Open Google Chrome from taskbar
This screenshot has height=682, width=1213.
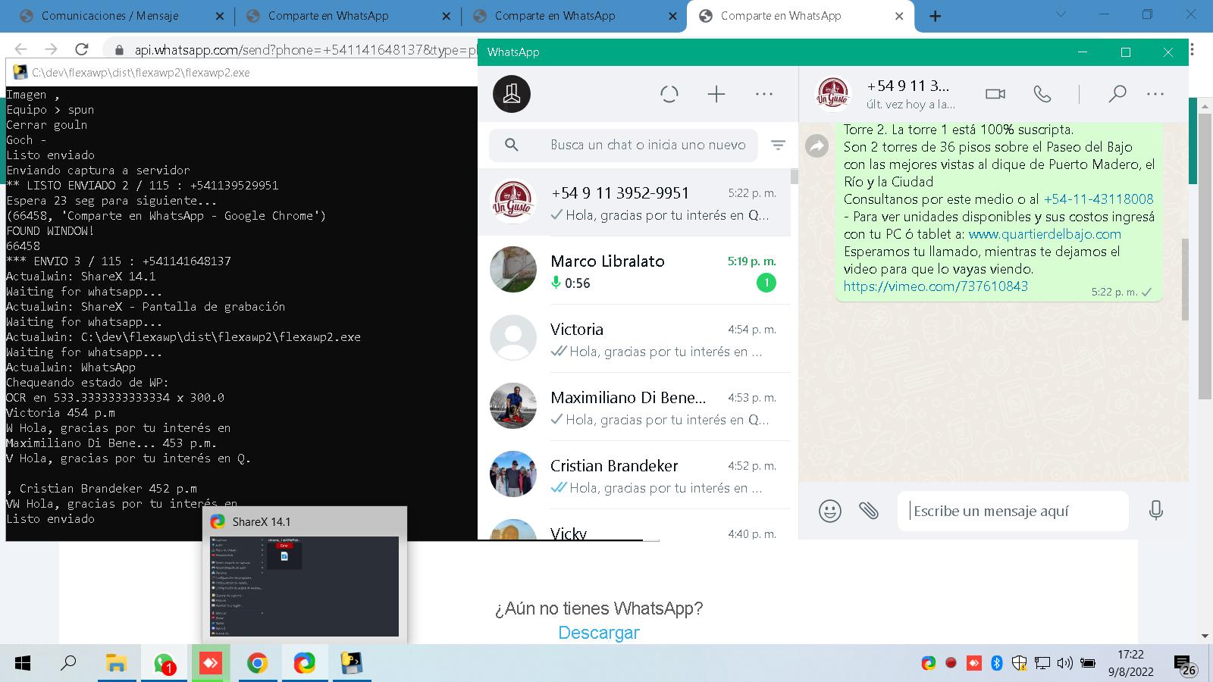click(x=257, y=664)
